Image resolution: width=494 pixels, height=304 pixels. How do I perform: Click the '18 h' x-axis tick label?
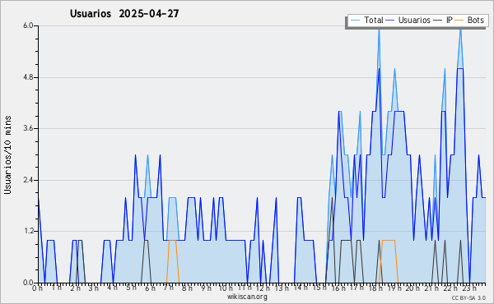(x=375, y=288)
